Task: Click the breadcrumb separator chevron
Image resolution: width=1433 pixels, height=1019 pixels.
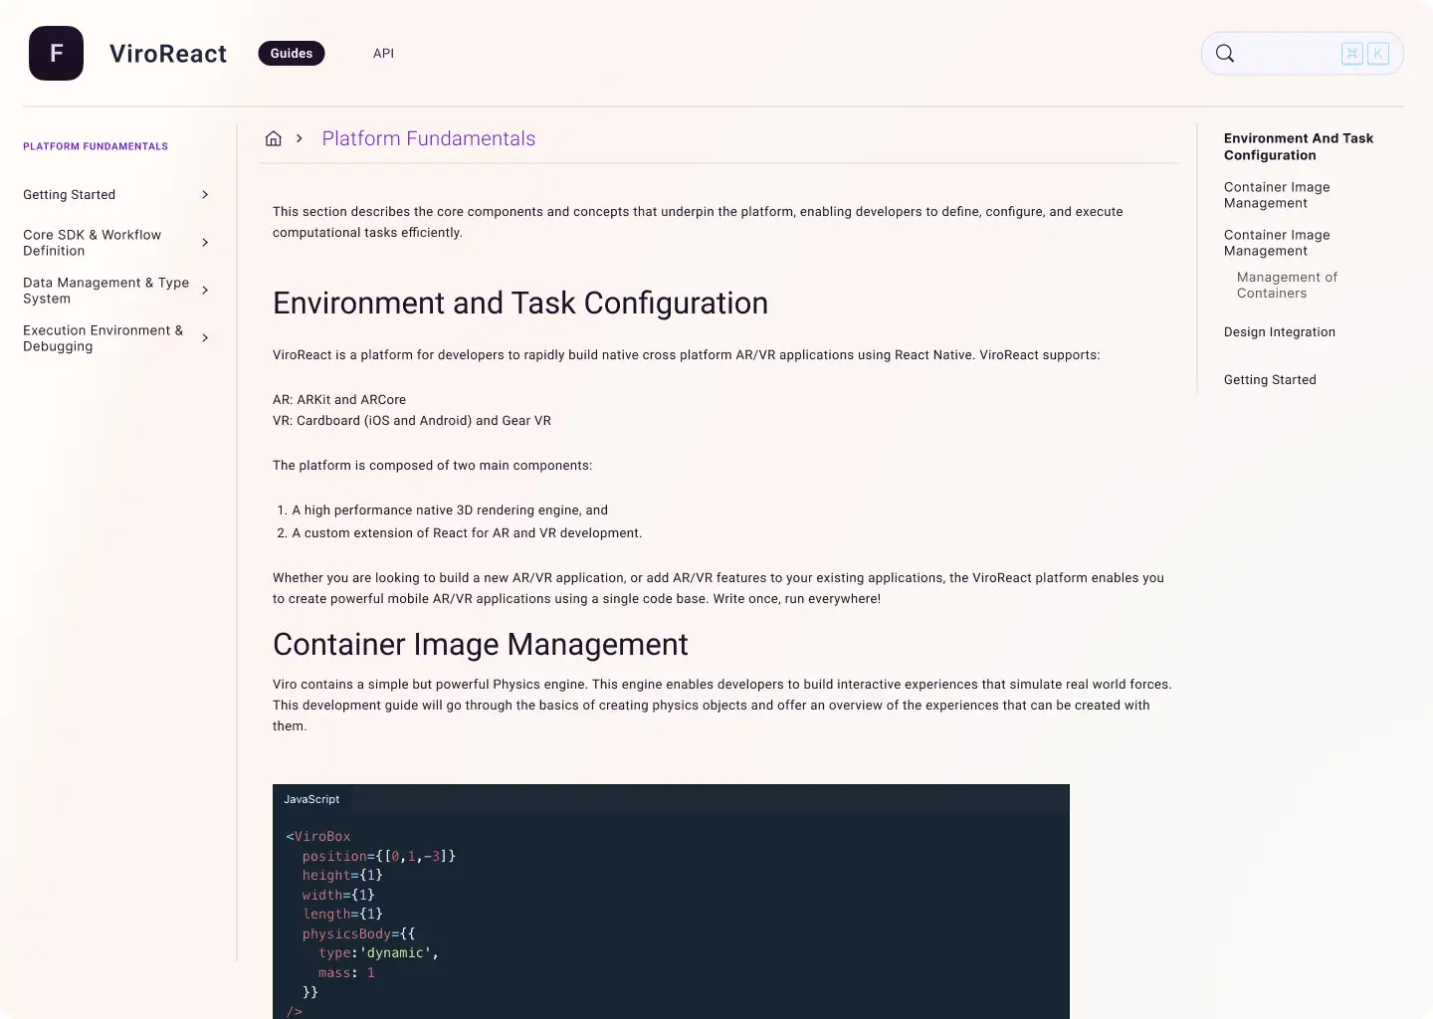Action: tap(299, 138)
